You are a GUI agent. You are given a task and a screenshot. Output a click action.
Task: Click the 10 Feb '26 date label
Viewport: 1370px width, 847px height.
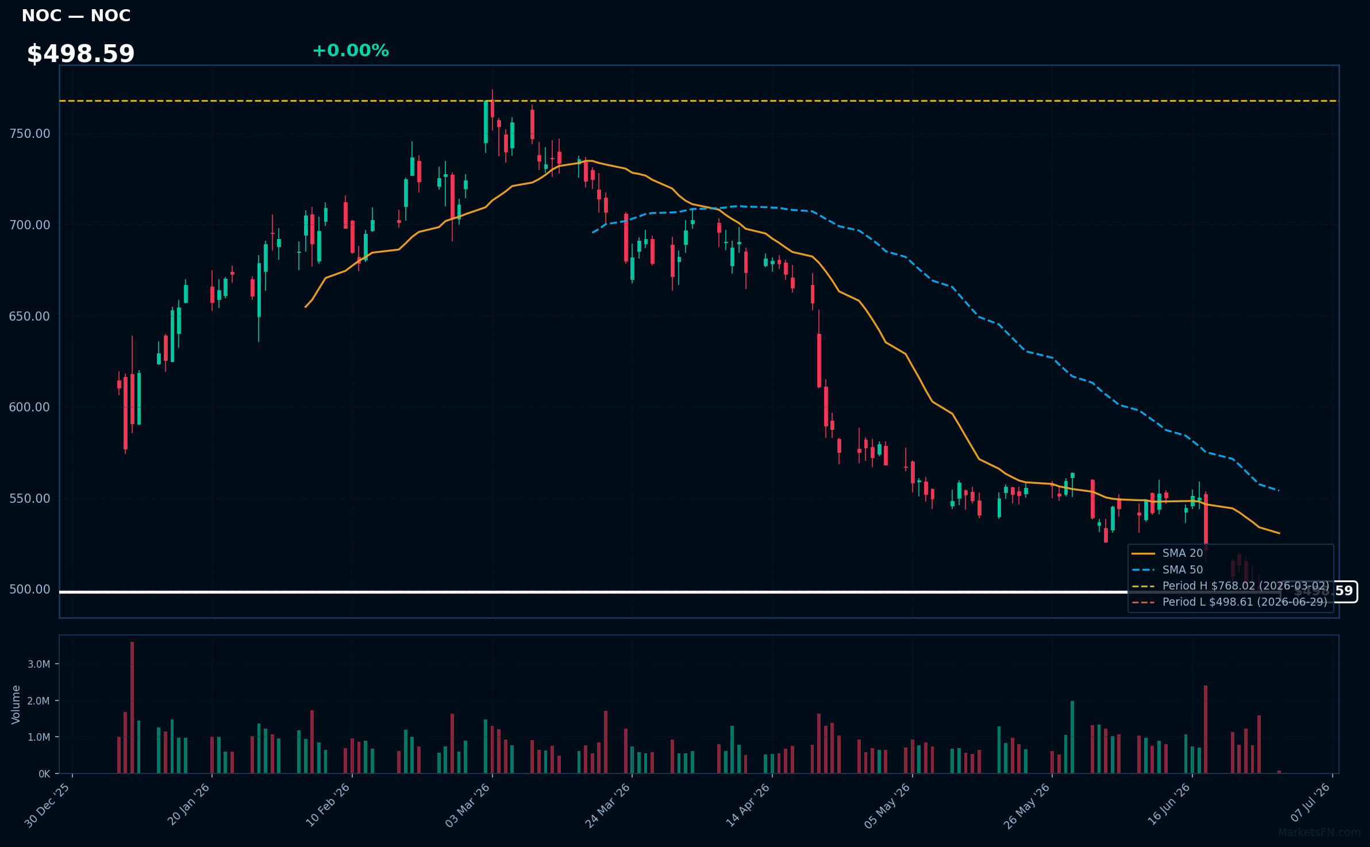coord(328,805)
